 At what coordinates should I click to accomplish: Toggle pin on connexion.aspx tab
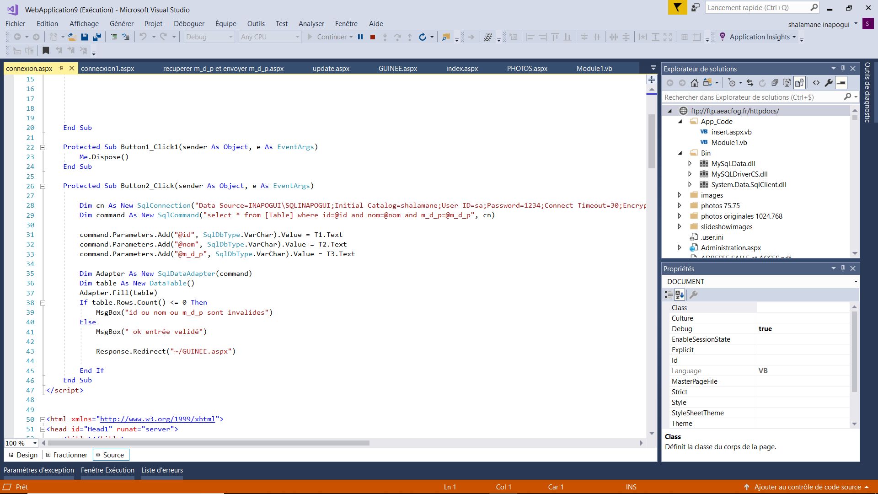coord(61,68)
